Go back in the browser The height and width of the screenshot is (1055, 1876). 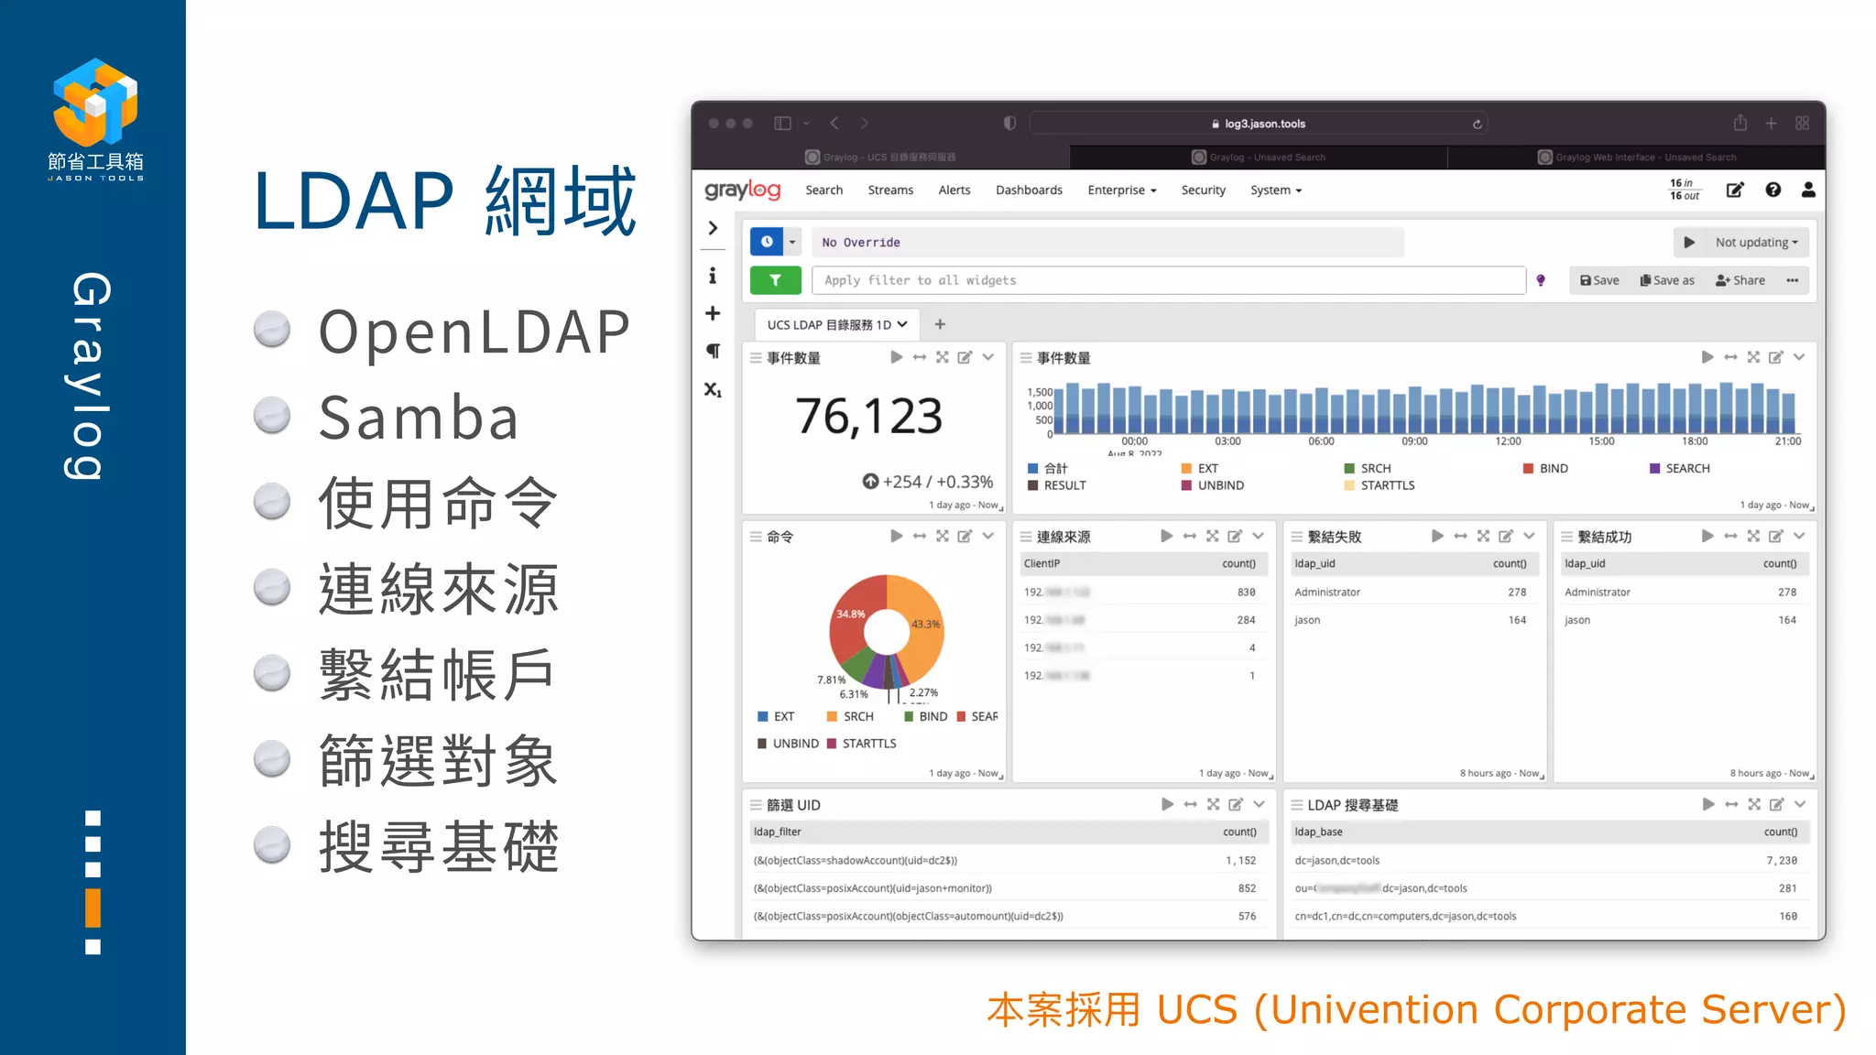[x=834, y=123]
